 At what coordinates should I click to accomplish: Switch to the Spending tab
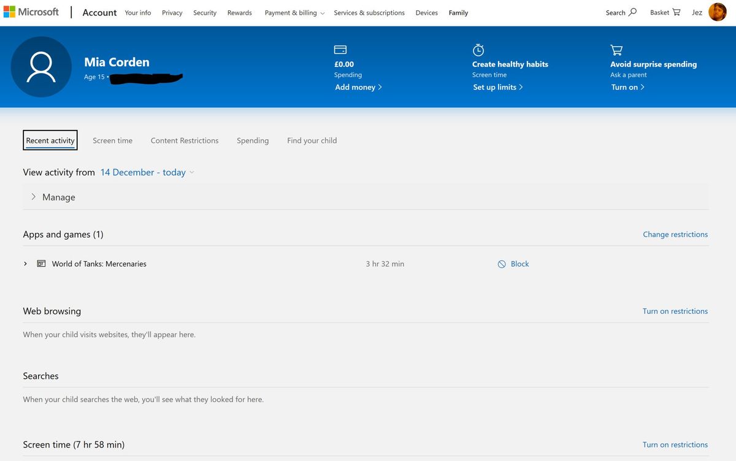[253, 140]
